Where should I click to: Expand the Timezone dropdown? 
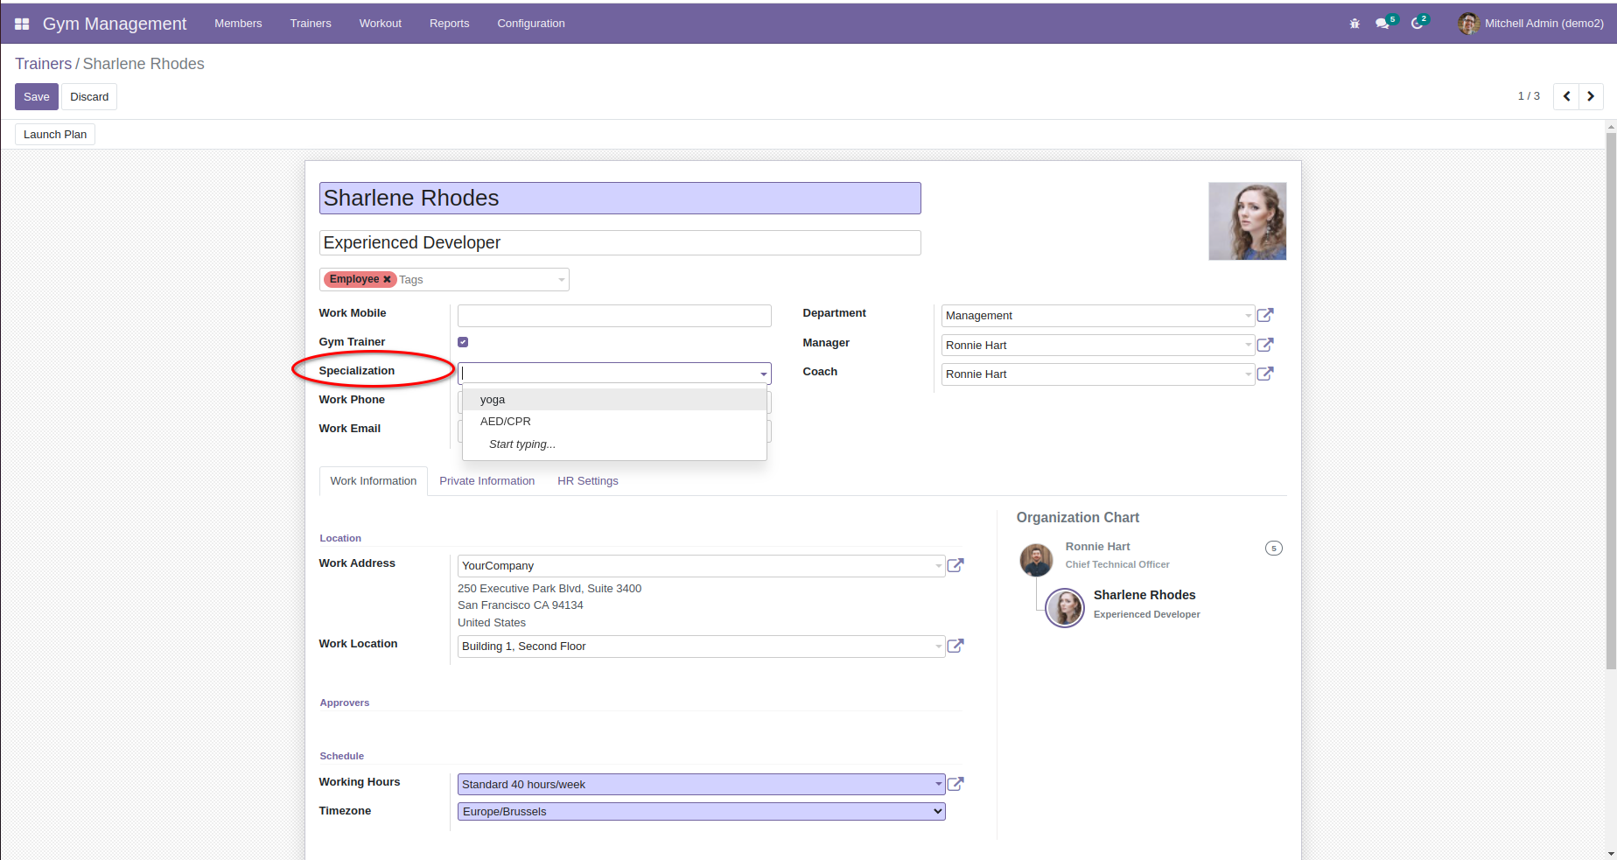coord(701,812)
